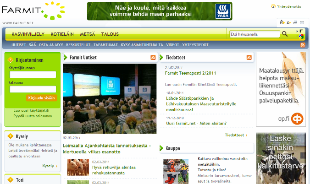The width and height of the screenshot is (310, 184).
Task: Open Uusi farmit.net - Miten aloitan? link
Action: click(x=196, y=124)
